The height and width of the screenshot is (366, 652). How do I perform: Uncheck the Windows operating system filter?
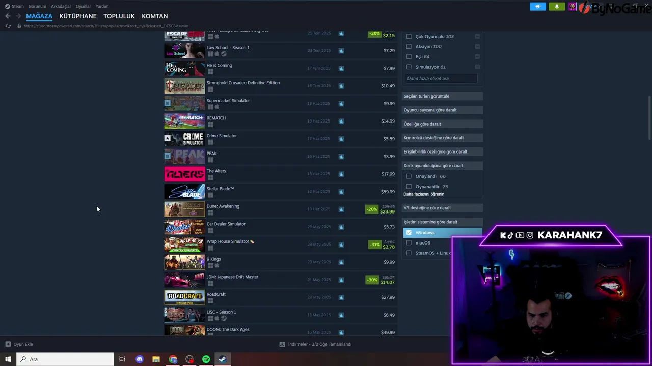[409, 232]
